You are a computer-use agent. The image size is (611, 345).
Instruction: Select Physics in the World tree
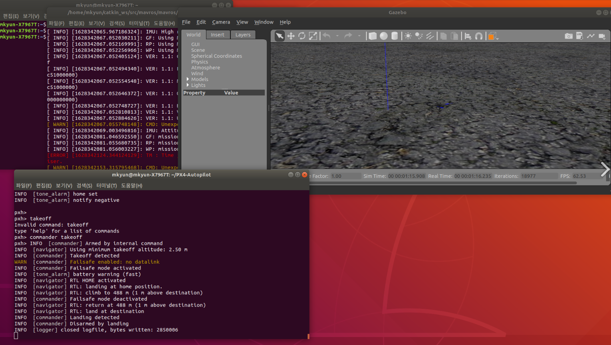coord(200,62)
